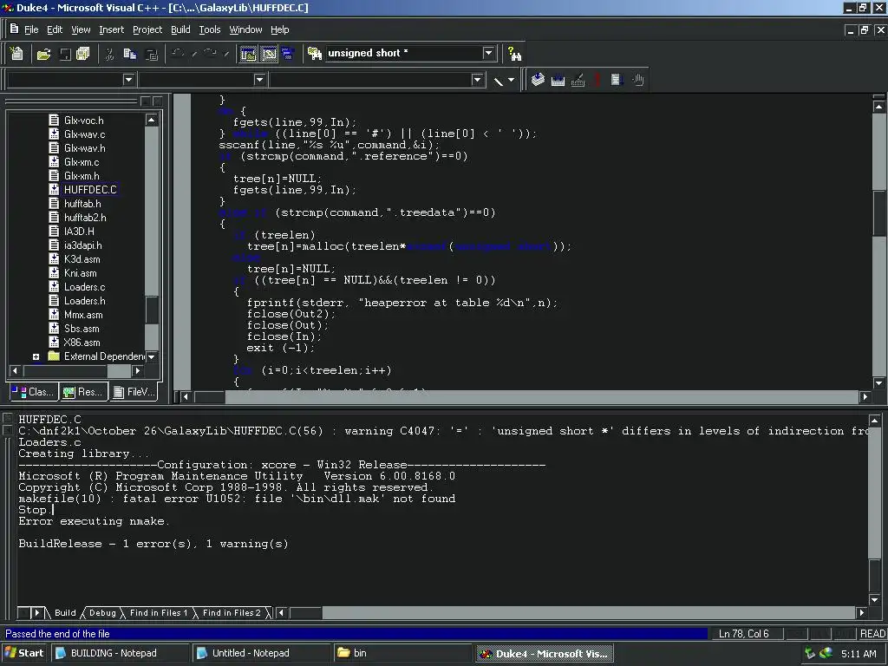Viewport: 888px width, 666px height.
Task: Click the code editor scroll-down arrow
Action: (879, 382)
